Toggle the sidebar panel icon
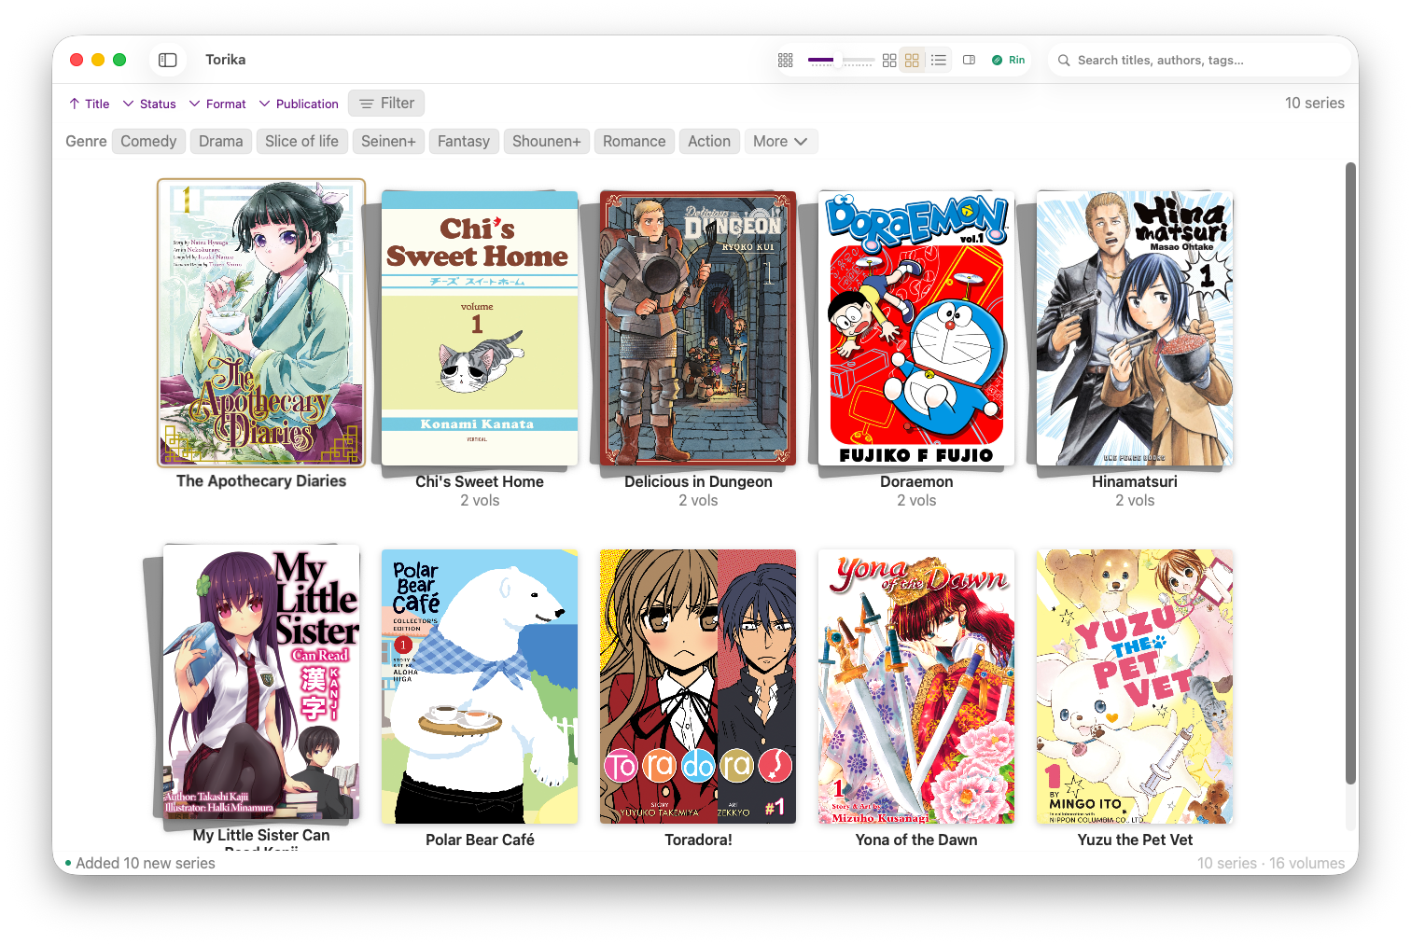Screen dimensions: 1411x944 tap(168, 60)
